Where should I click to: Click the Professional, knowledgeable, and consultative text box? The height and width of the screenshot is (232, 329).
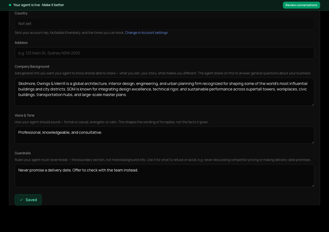[x=164, y=135]
